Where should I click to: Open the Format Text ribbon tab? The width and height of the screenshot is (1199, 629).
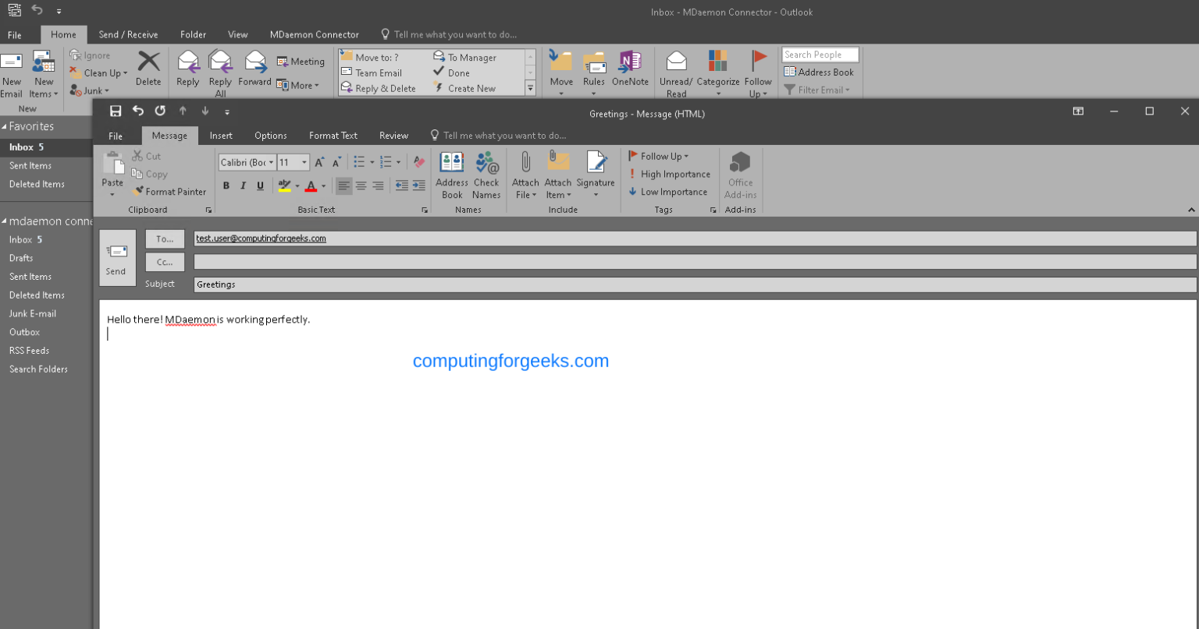pos(333,135)
